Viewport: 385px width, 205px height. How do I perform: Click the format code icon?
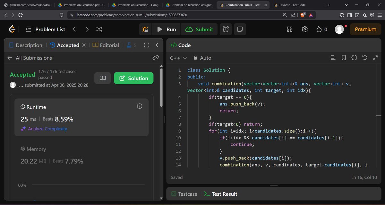coord(333,58)
